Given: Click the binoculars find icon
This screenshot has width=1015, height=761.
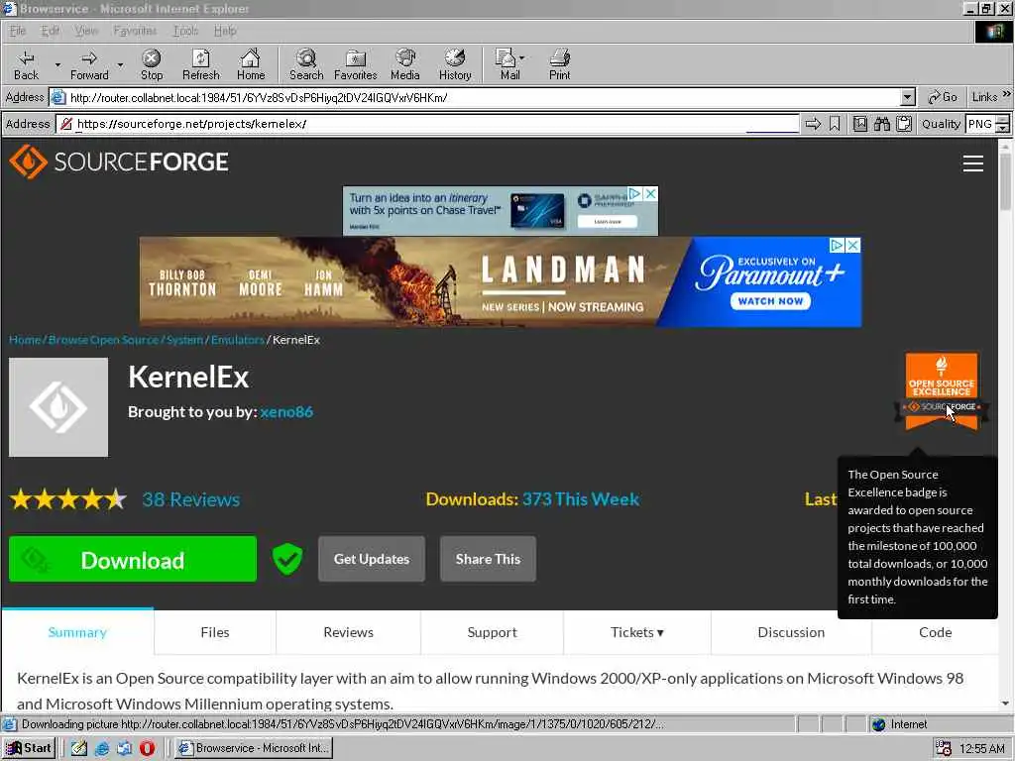Looking at the screenshot, I should point(881,124).
